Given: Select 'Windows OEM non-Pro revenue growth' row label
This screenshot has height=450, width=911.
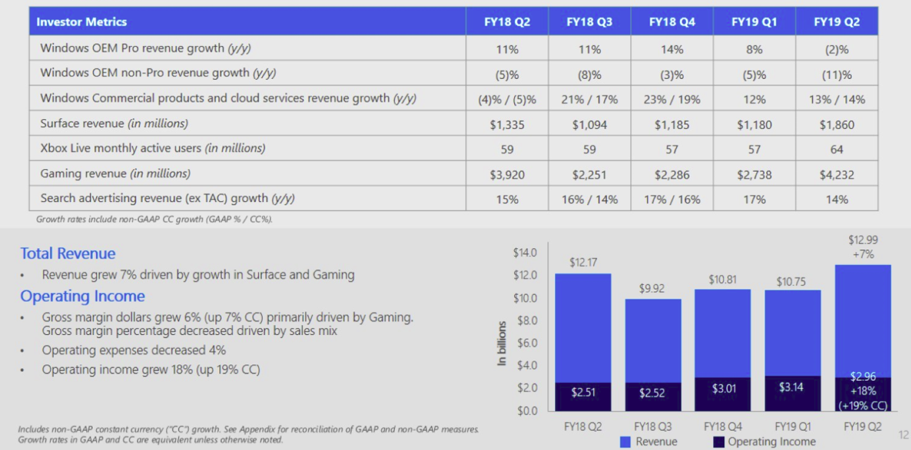Looking at the screenshot, I should (158, 73).
